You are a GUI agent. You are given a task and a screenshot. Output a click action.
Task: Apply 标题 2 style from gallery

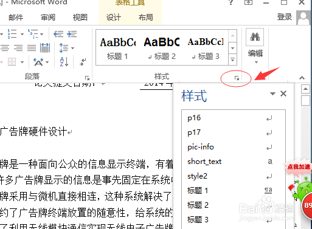pyautogui.click(x=162, y=48)
